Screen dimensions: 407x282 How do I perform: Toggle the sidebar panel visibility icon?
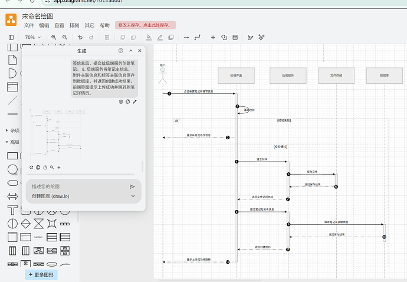[x=11, y=37]
